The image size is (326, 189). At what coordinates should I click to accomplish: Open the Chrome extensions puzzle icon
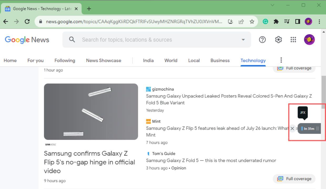(276, 22)
